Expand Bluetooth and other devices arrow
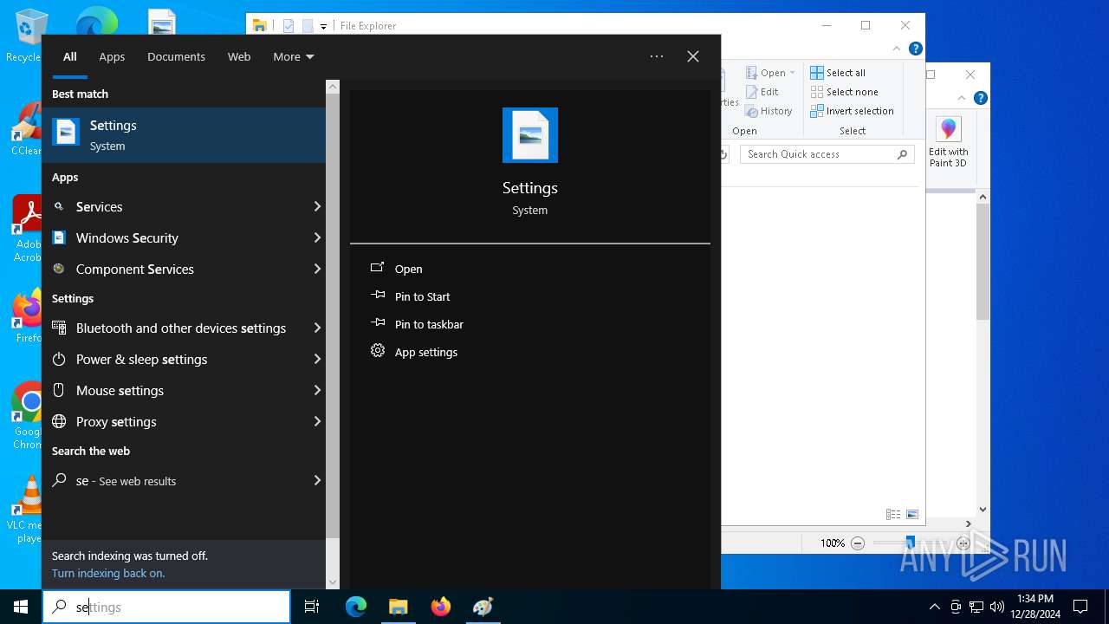The width and height of the screenshot is (1109, 624). coord(317,328)
